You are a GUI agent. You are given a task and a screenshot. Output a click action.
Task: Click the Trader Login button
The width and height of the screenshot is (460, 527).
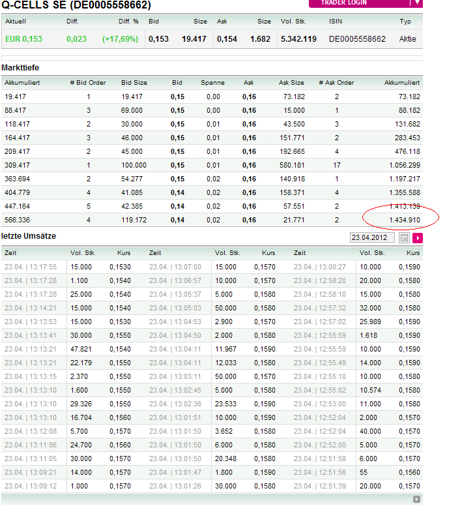tap(360, 3)
